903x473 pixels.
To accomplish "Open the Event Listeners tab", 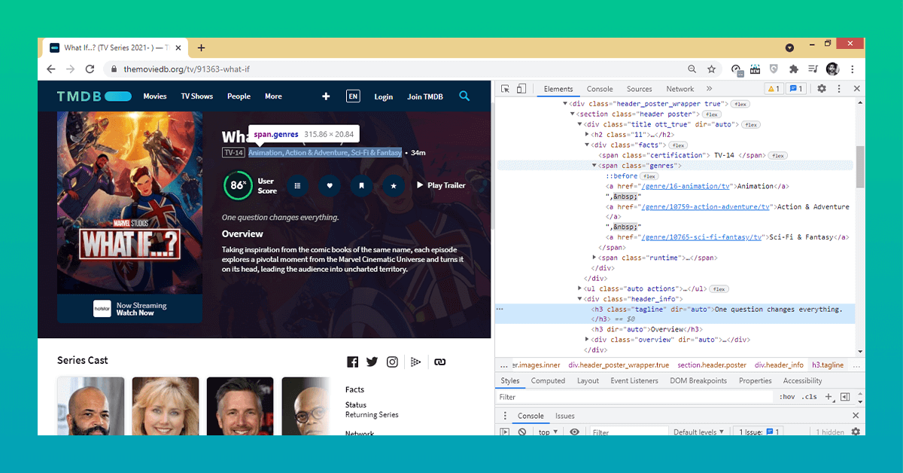I will (634, 381).
